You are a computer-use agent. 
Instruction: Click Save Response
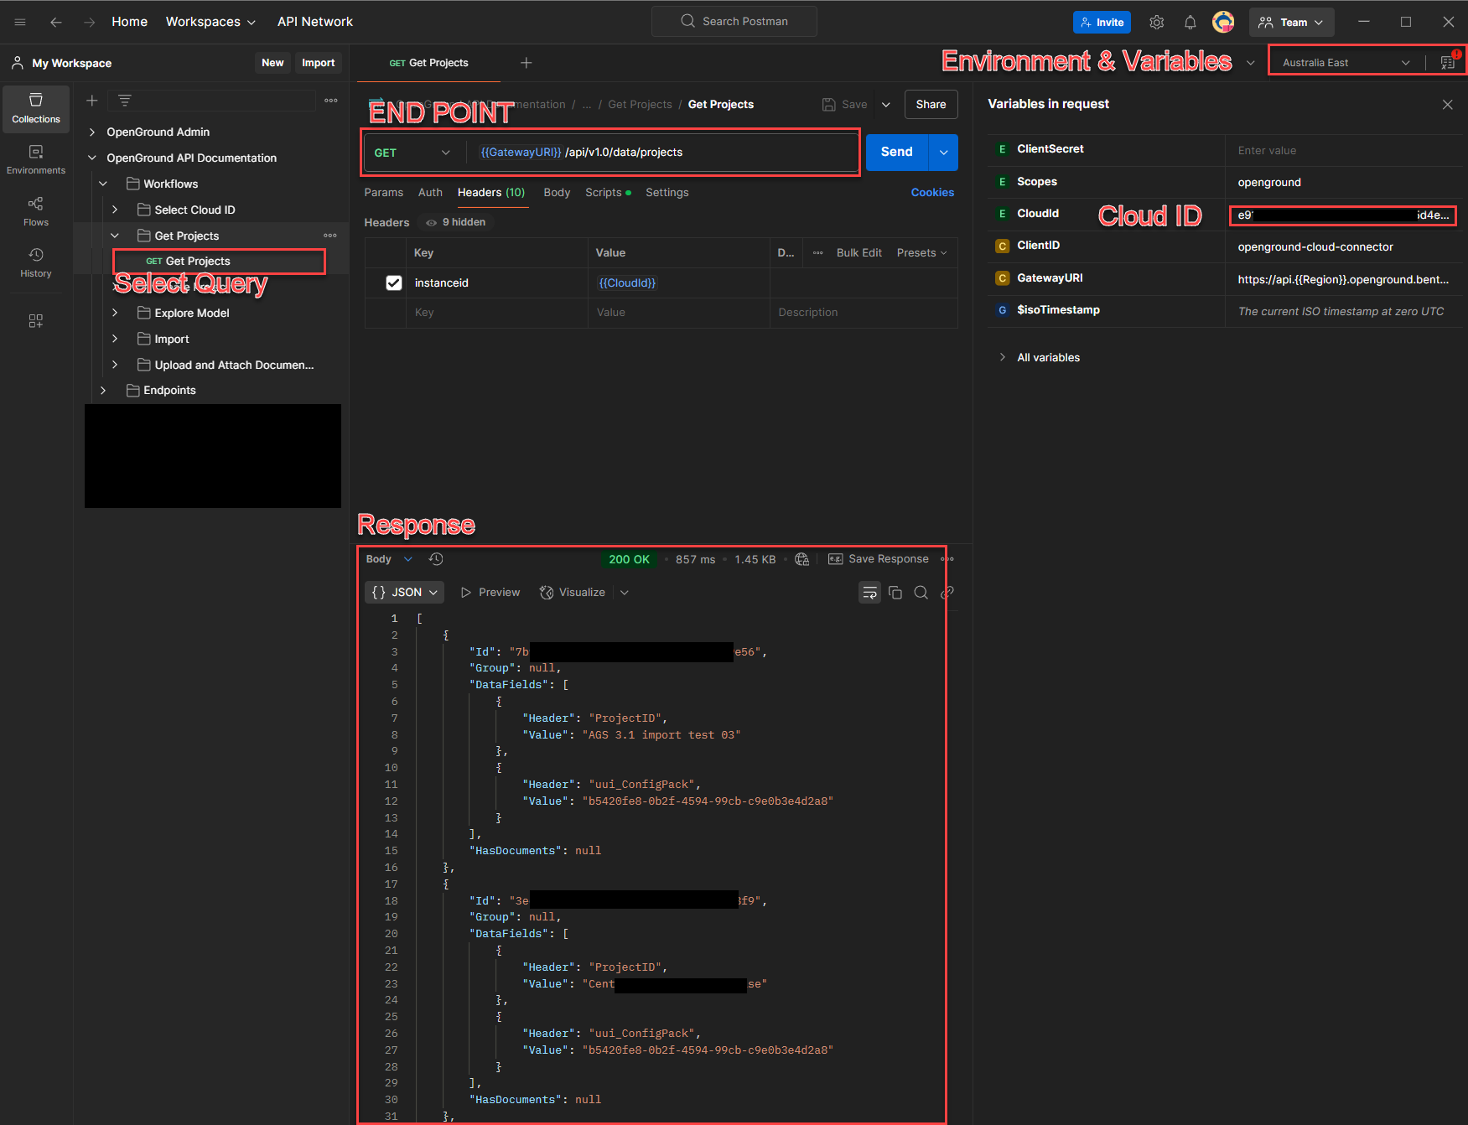click(879, 559)
